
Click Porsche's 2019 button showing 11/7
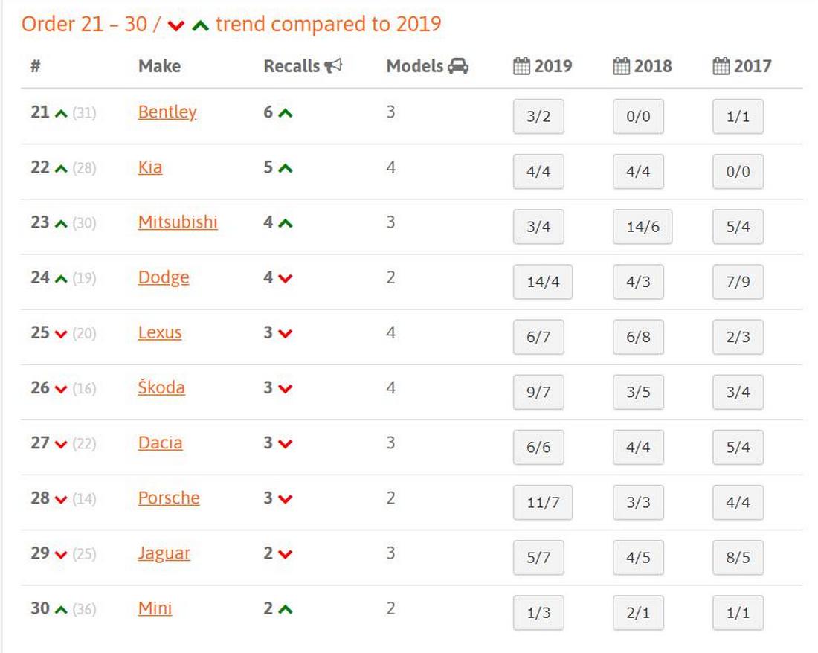point(543,503)
